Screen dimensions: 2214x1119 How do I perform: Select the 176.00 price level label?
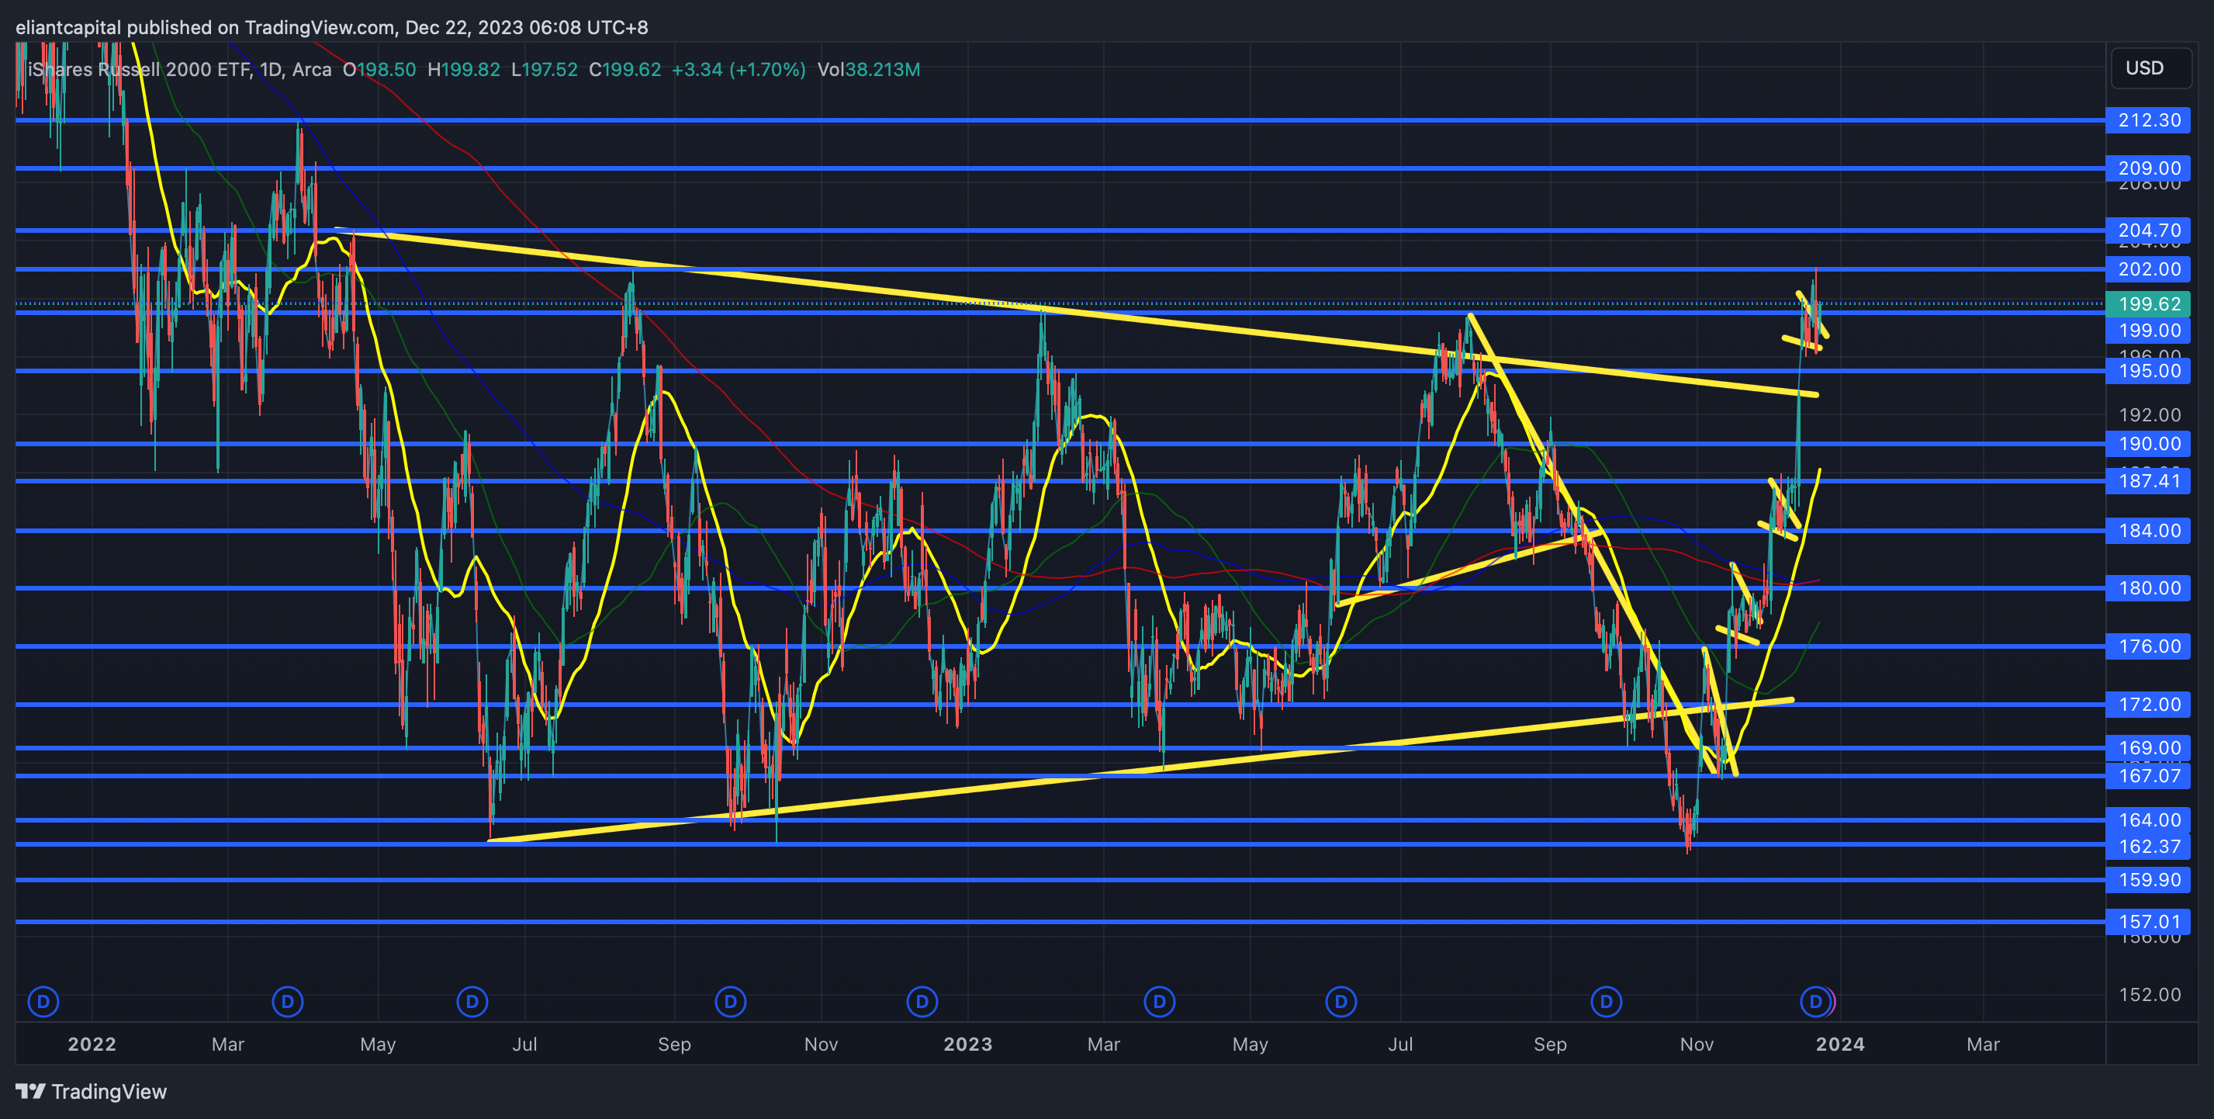[2149, 646]
